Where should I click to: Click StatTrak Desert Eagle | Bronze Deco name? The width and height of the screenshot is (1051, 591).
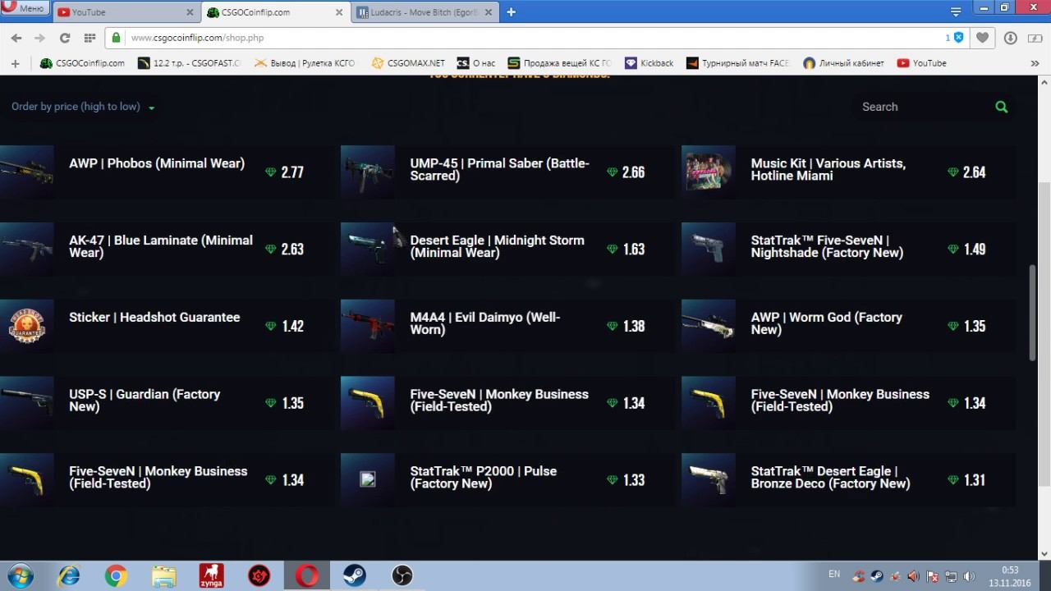[x=830, y=478]
